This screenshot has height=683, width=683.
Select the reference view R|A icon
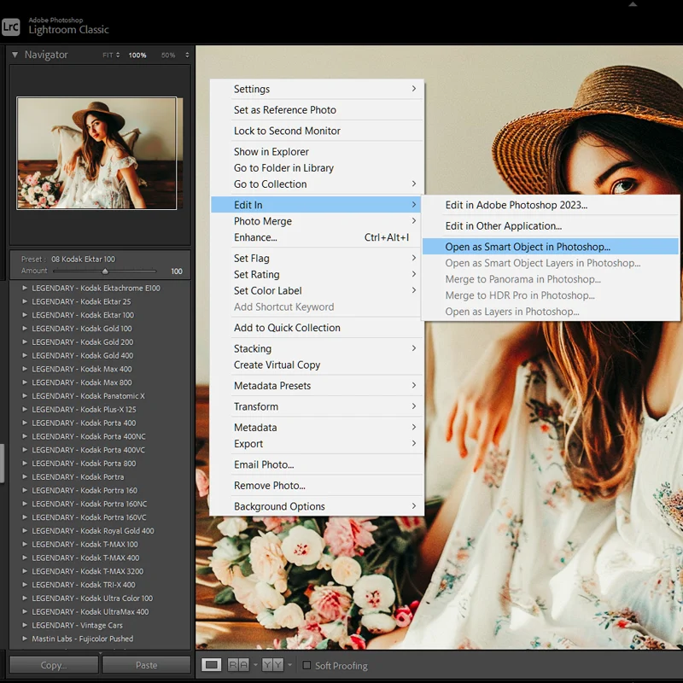(238, 665)
